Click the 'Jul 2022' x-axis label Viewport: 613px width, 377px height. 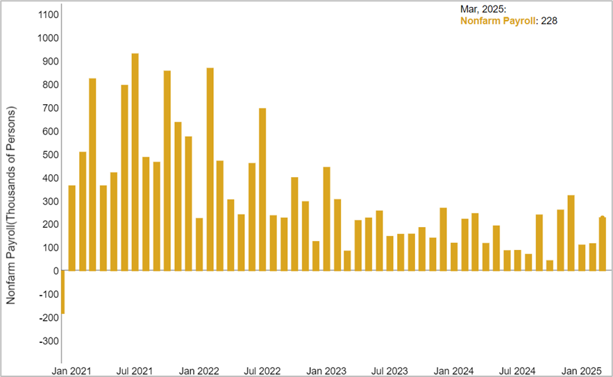click(262, 371)
